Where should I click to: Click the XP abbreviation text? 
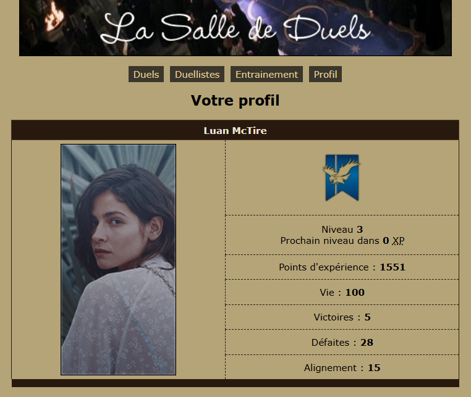[398, 241]
